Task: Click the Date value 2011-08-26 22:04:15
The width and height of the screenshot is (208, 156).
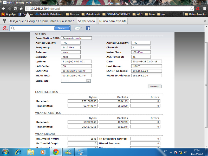Action: tap(146, 62)
